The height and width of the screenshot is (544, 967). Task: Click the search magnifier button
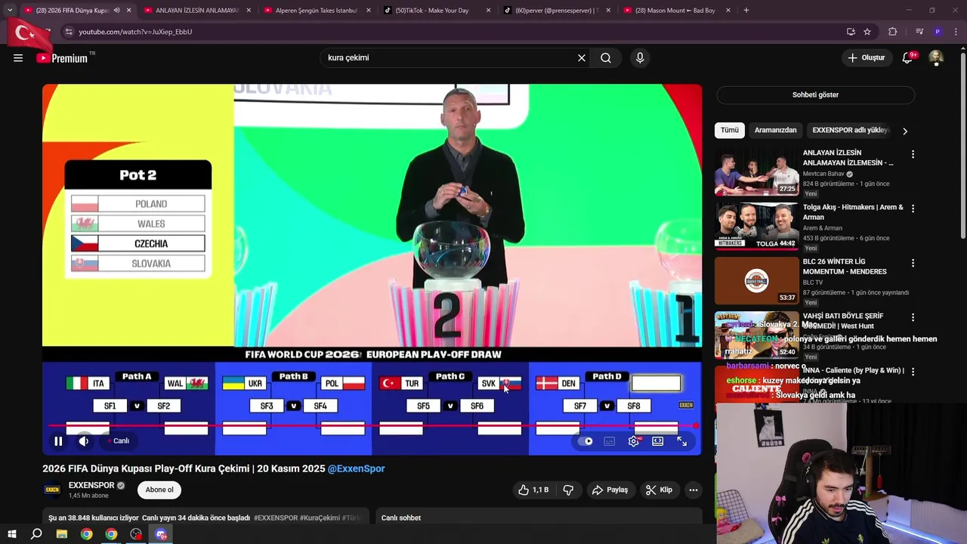tap(606, 57)
